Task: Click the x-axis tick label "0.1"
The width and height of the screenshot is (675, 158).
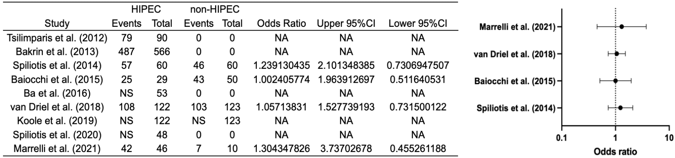Action: tap(562, 138)
